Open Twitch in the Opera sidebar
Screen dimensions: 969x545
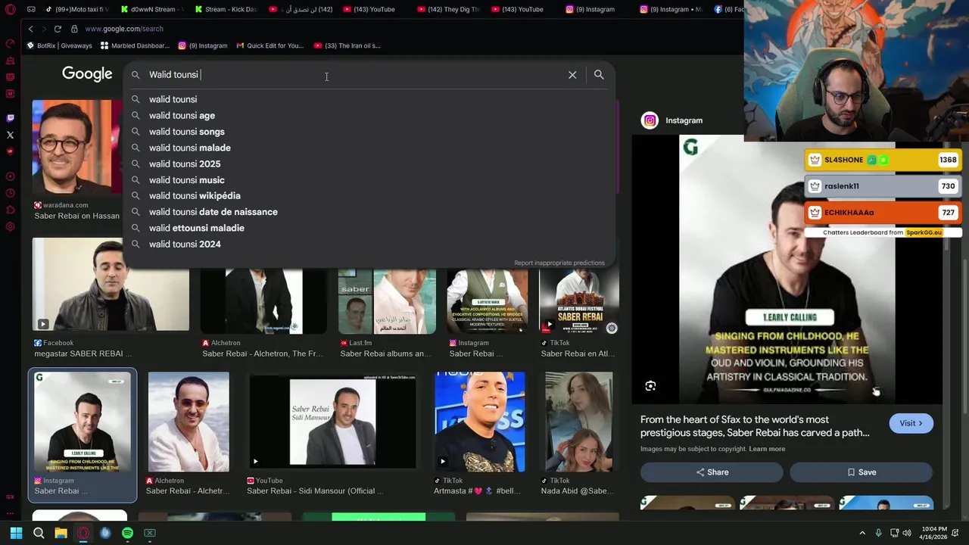point(10,118)
